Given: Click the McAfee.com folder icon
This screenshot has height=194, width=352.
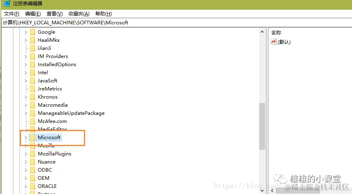Looking at the screenshot, I should click(32, 121).
